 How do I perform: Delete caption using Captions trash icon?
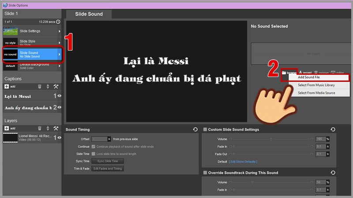click(40, 86)
